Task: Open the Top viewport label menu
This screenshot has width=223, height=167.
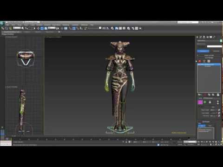Action: pos(12,37)
